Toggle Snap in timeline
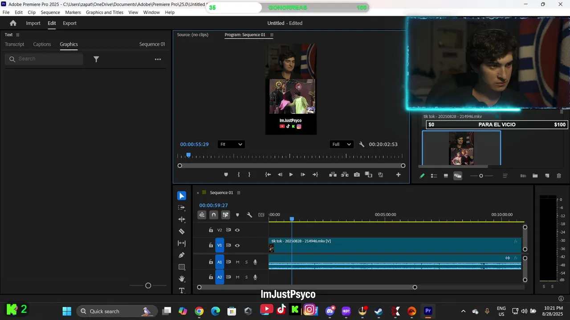This screenshot has height=320, width=570. pyautogui.click(x=214, y=215)
